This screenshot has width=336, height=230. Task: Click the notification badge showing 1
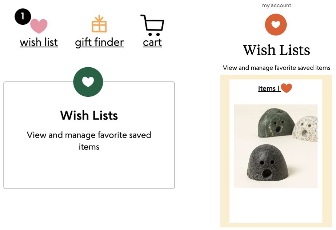pos(23,16)
